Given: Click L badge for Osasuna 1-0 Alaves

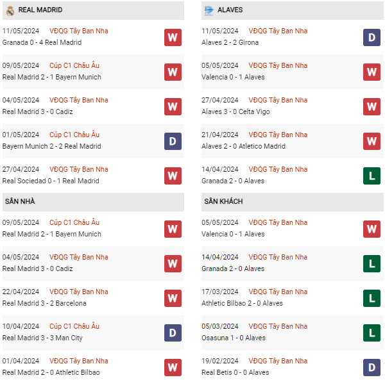Looking at the screenshot, I should (372, 333).
